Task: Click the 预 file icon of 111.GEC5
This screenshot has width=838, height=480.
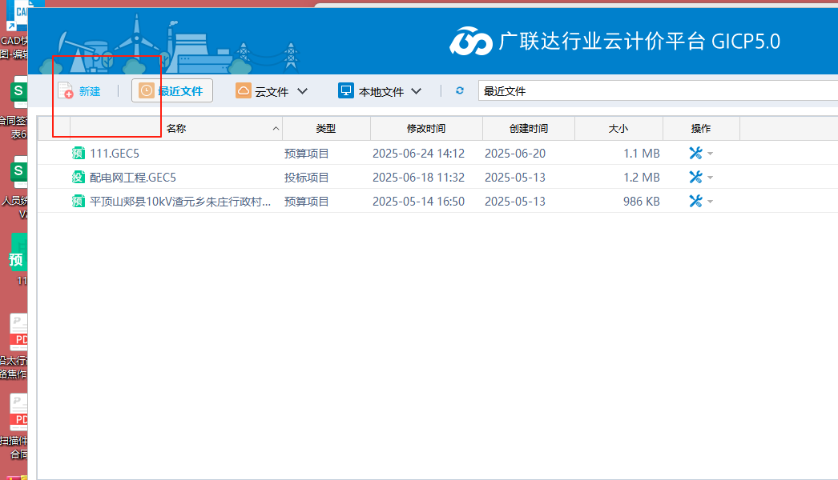Action: pyautogui.click(x=79, y=154)
